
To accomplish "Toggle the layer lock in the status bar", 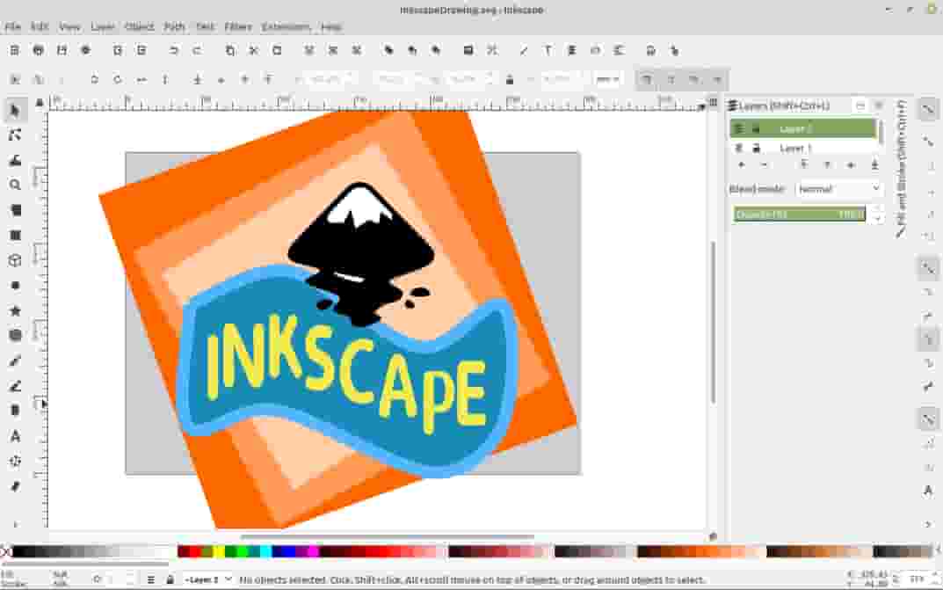I will pyautogui.click(x=167, y=579).
